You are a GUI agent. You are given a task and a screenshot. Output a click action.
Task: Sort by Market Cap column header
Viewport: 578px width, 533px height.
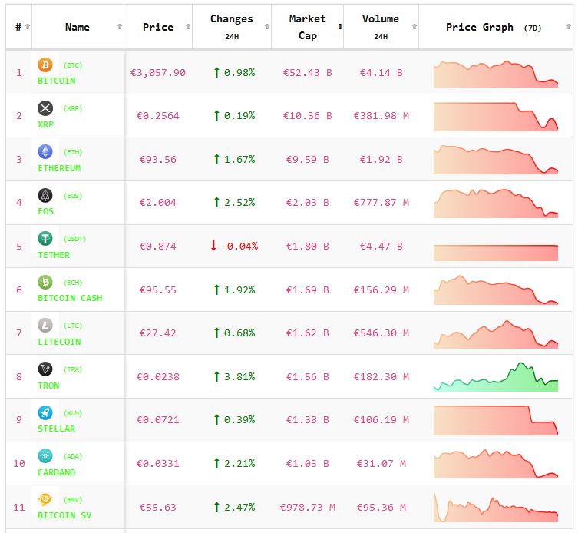coord(307,27)
